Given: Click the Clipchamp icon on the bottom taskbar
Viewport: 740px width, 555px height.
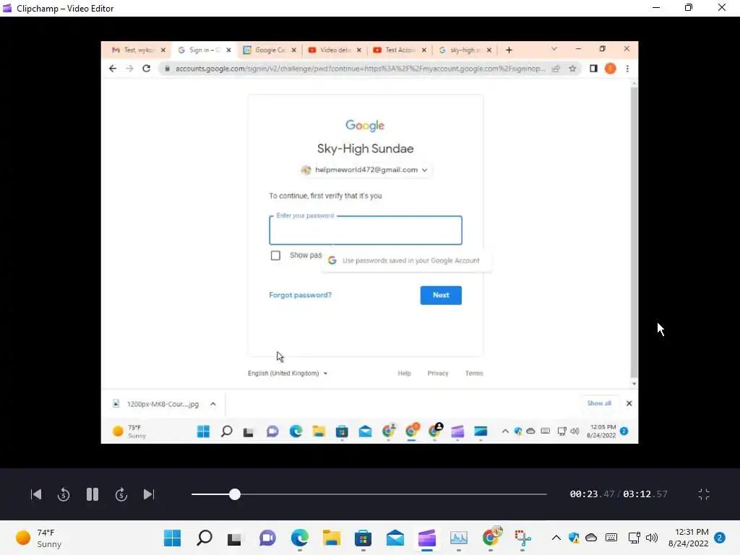Looking at the screenshot, I should (x=426, y=538).
